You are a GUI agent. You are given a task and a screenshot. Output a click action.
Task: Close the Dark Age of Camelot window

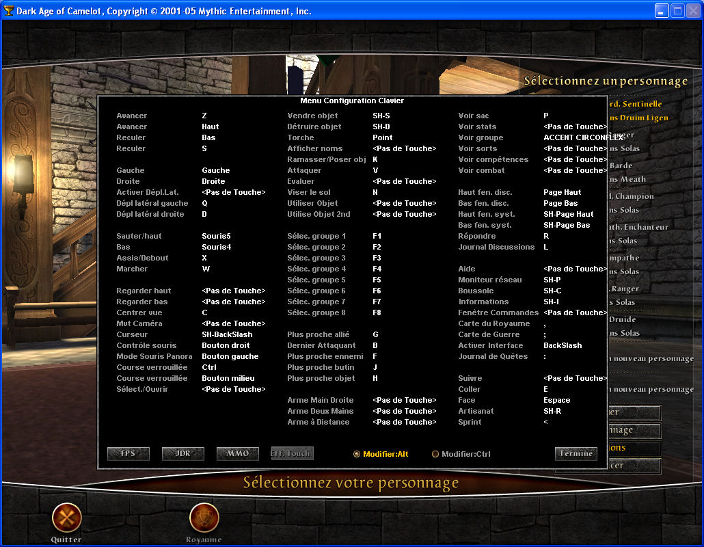(x=694, y=10)
